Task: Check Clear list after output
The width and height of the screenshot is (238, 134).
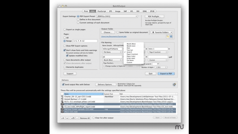Action: pos(94,118)
